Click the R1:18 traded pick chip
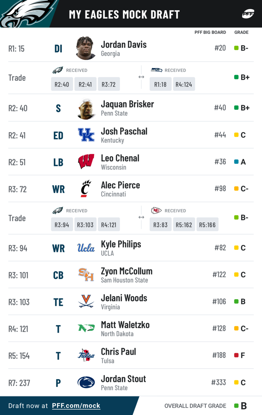 [x=161, y=84]
